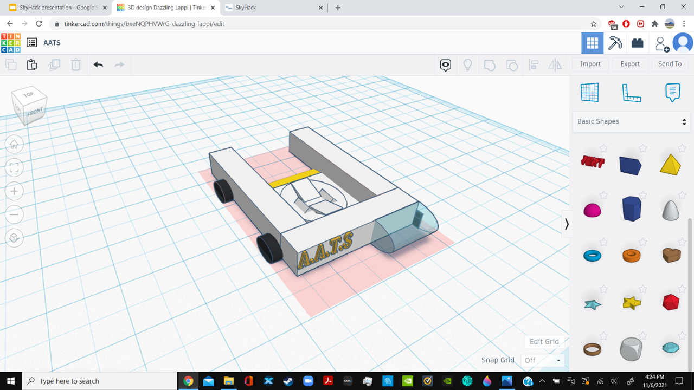This screenshot has width=694, height=390.
Task: Click the Edit Grid button
Action: [x=544, y=341]
